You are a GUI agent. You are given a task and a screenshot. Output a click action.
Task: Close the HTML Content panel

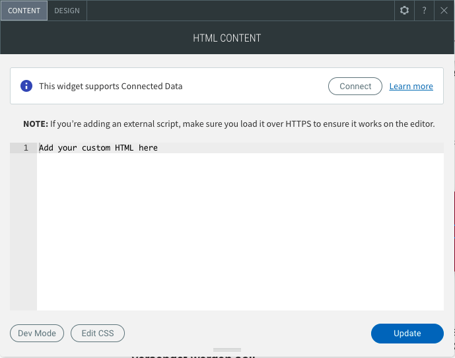[444, 11]
